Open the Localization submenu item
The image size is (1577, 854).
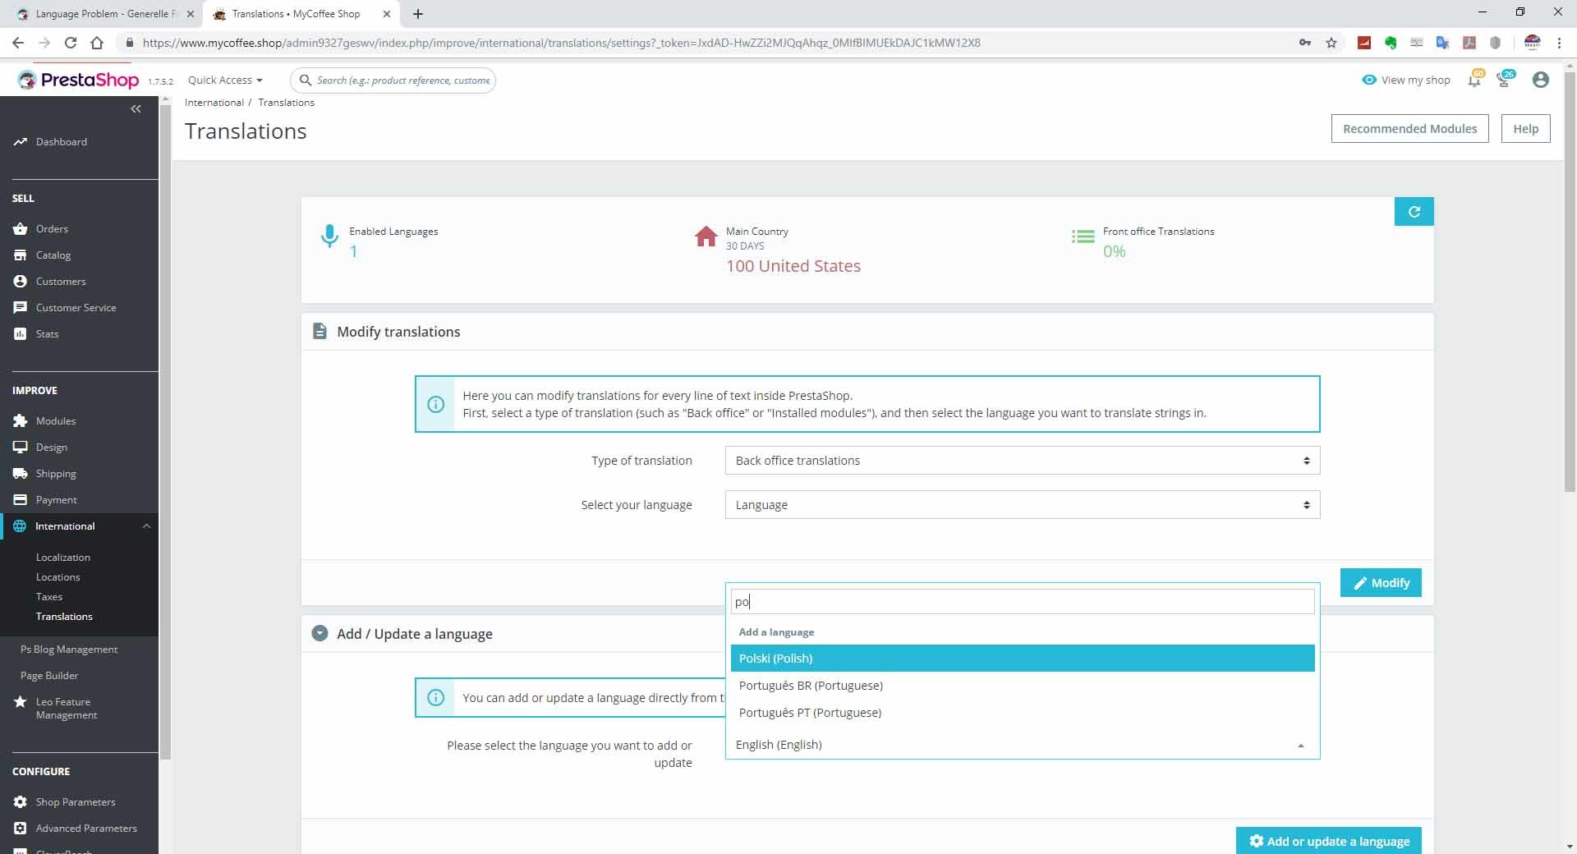pos(63,558)
